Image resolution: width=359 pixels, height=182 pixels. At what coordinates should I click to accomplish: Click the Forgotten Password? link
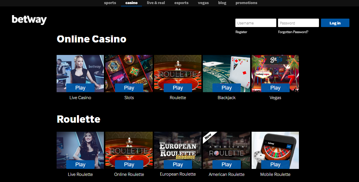point(293,32)
